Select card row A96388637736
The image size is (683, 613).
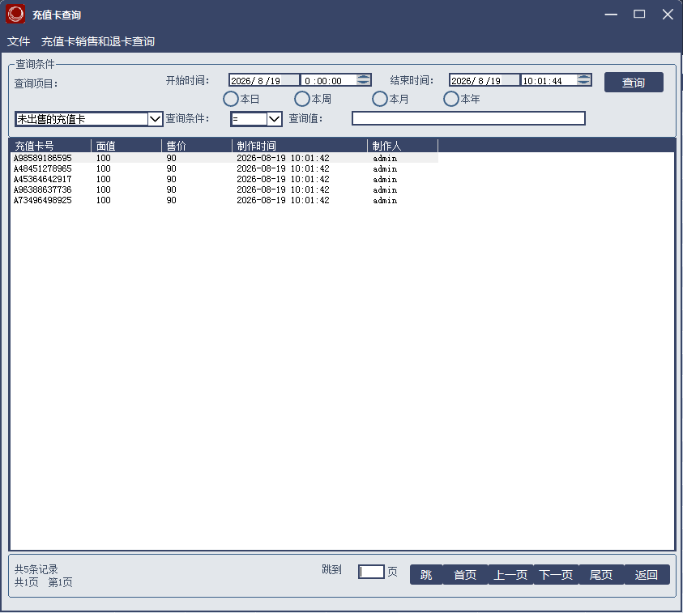(224, 189)
